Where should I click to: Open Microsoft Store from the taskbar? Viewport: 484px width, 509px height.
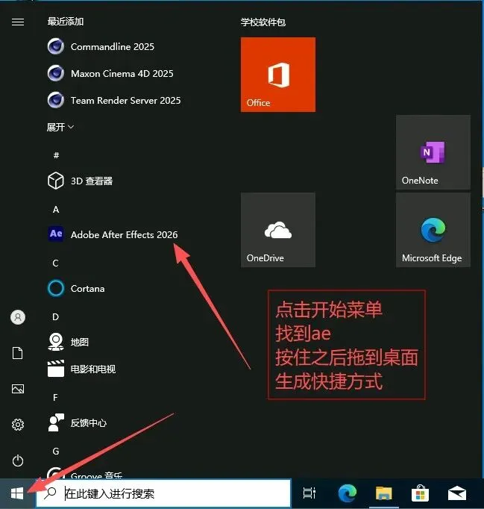click(420, 493)
